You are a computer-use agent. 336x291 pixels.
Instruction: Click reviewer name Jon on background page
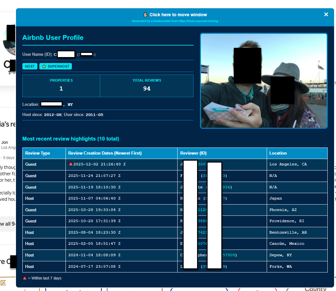(x=5, y=142)
